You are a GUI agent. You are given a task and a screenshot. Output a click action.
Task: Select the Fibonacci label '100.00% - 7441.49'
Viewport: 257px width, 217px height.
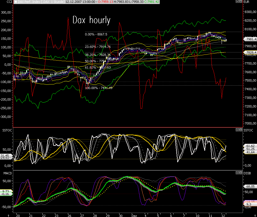coord(99,88)
